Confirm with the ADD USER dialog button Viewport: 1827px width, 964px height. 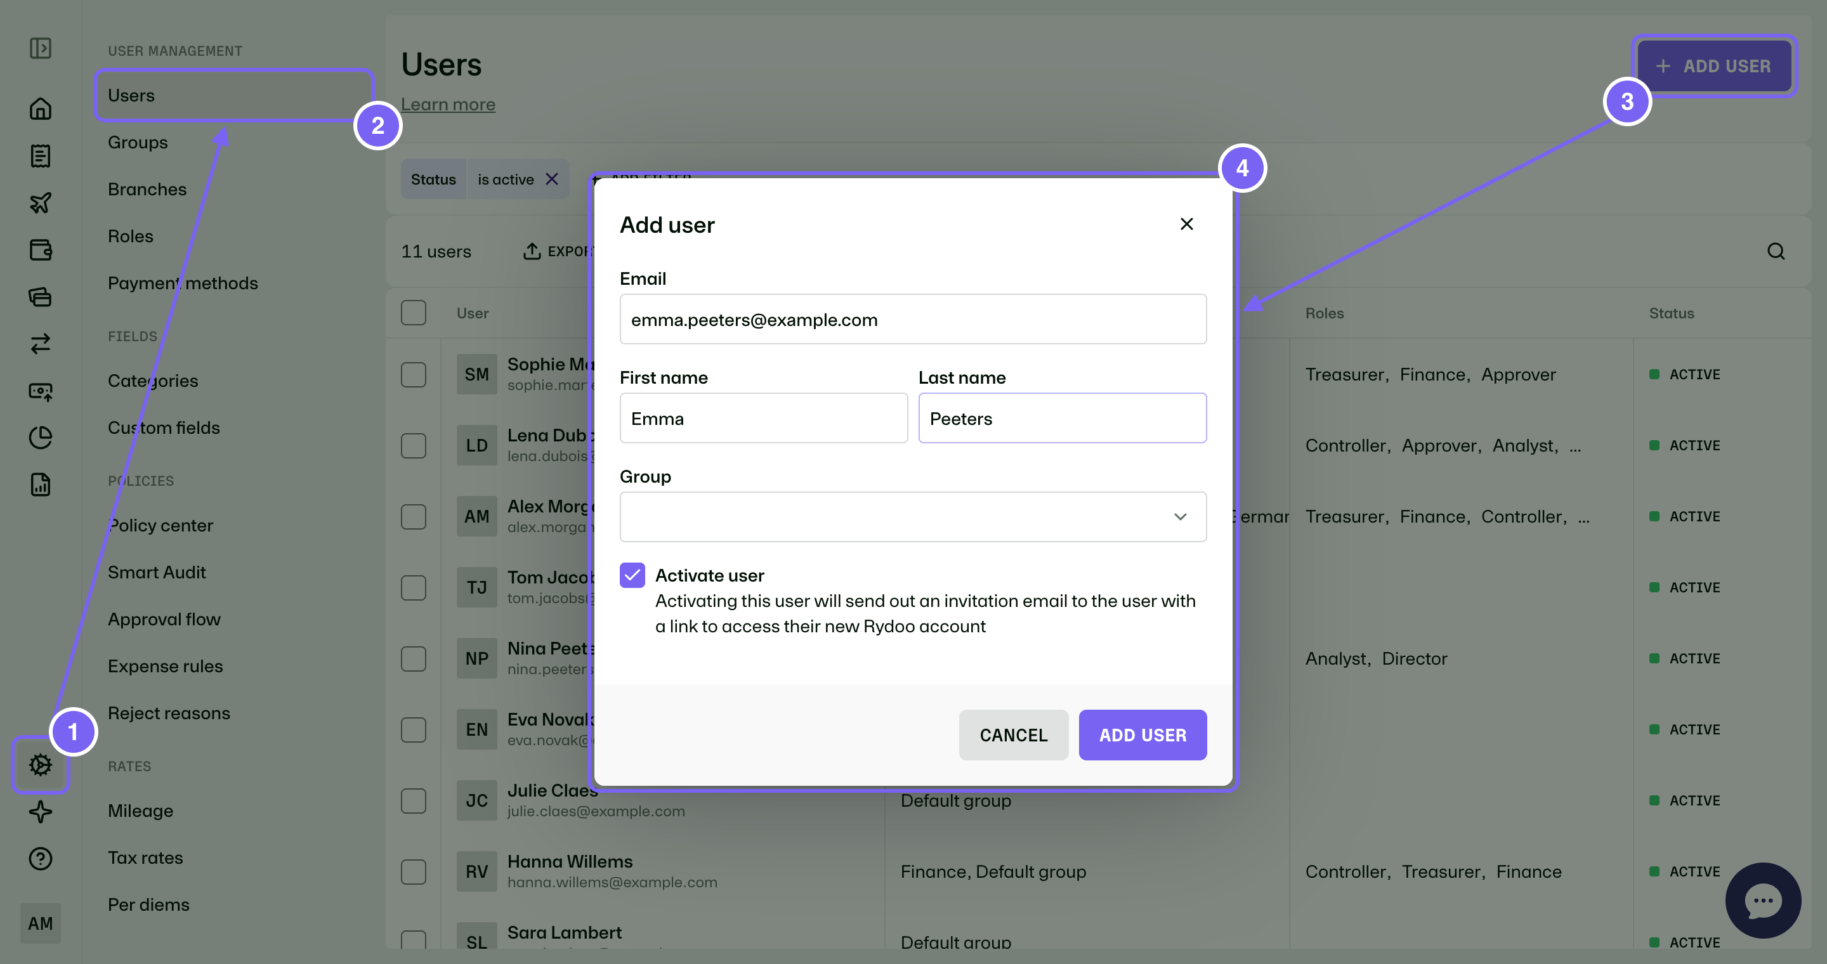tap(1143, 735)
